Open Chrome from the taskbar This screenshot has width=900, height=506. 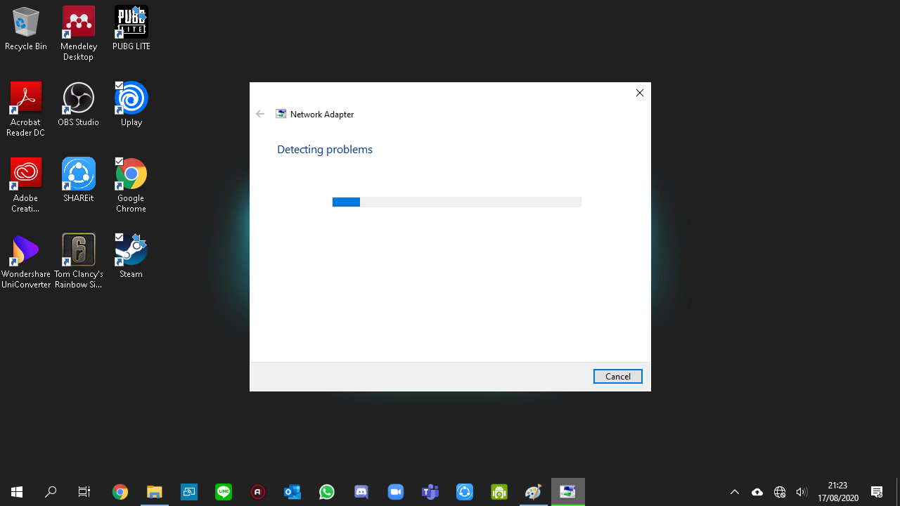(120, 492)
